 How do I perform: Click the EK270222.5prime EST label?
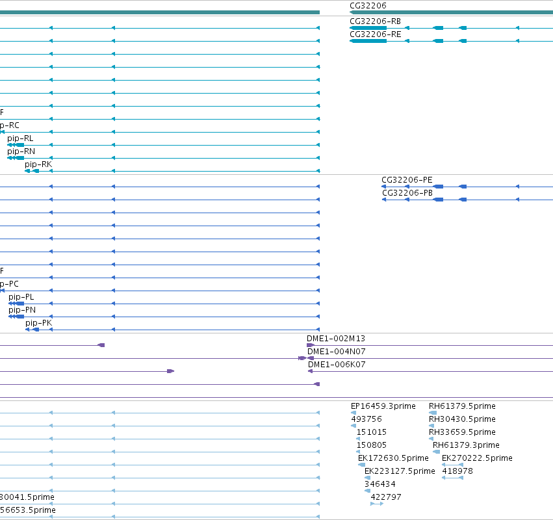(477, 458)
